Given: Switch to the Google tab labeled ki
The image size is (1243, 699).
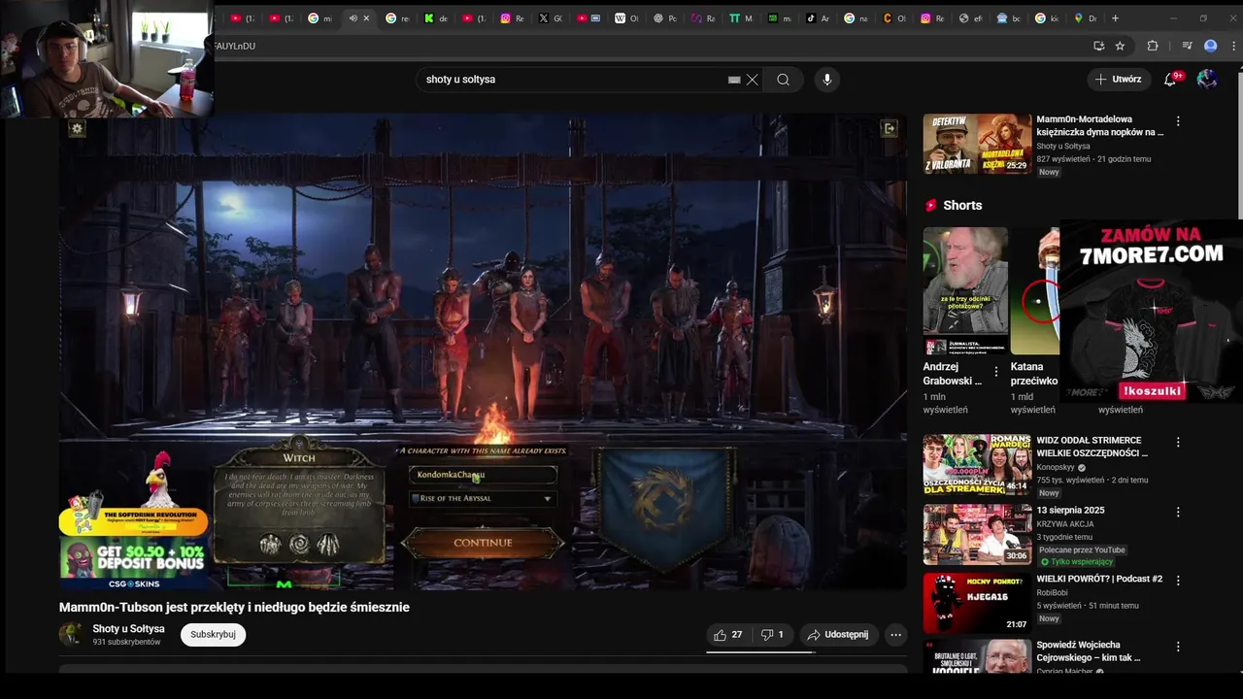Looking at the screenshot, I should coord(1048,18).
